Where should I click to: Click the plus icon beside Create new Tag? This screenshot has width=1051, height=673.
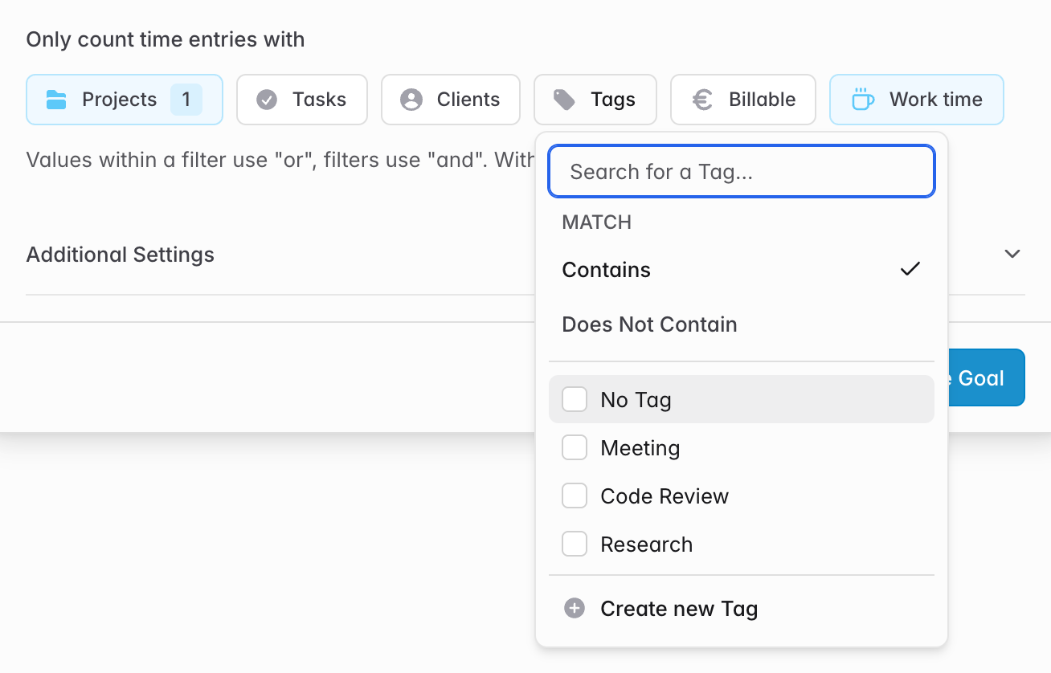coord(575,609)
